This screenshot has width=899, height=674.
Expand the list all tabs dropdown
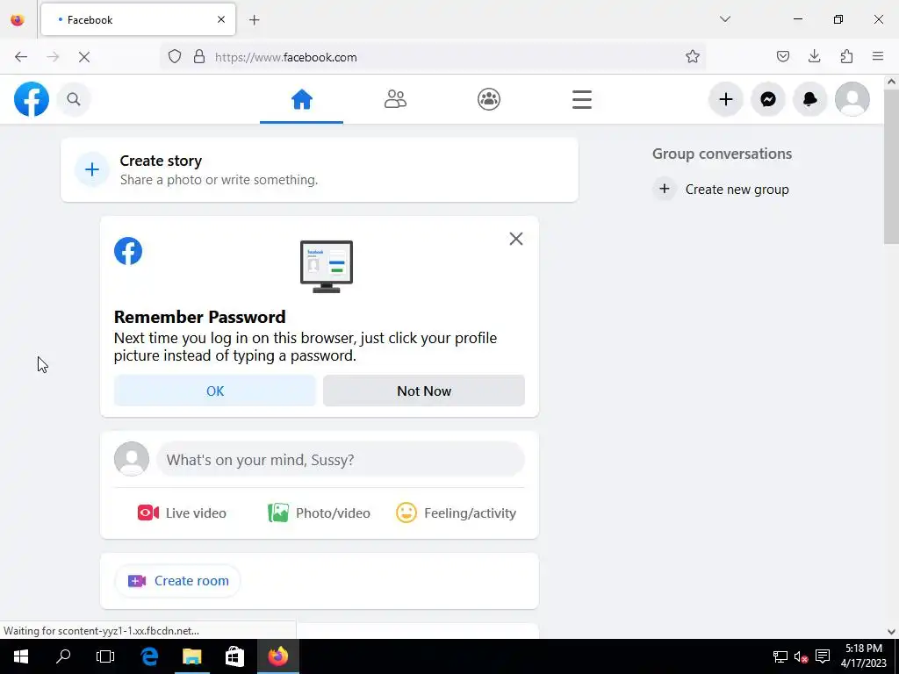[724, 19]
